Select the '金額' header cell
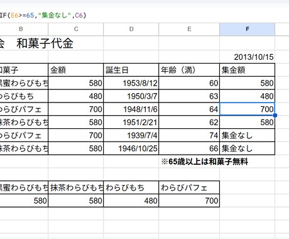The width and height of the screenshot is (289, 239). [76, 70]
